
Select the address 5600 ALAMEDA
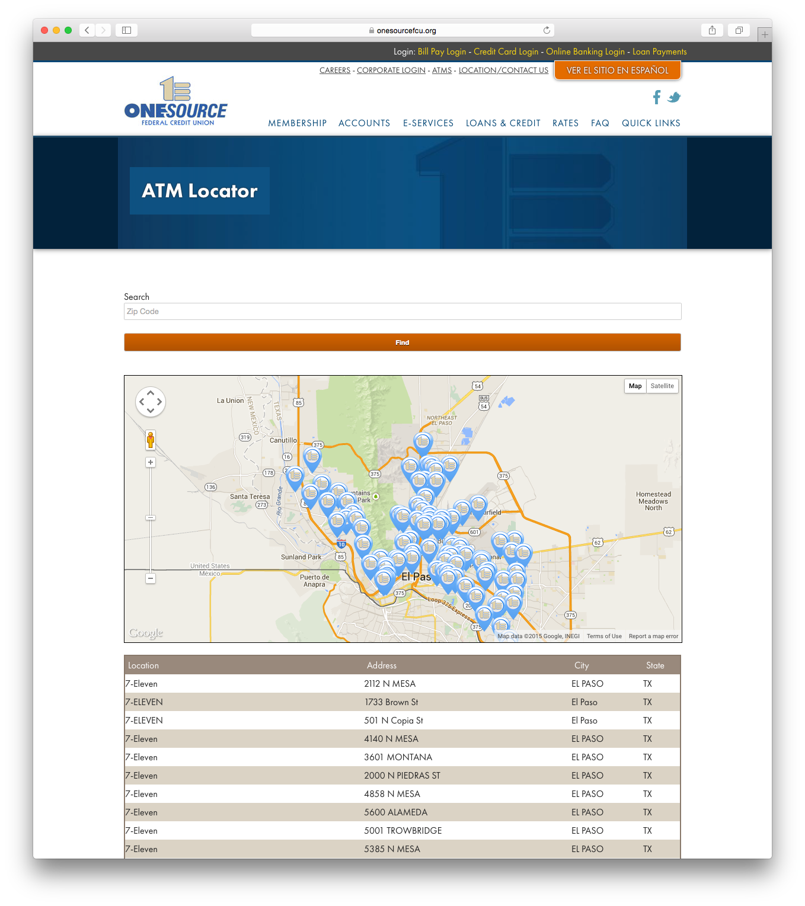[395, 812]
